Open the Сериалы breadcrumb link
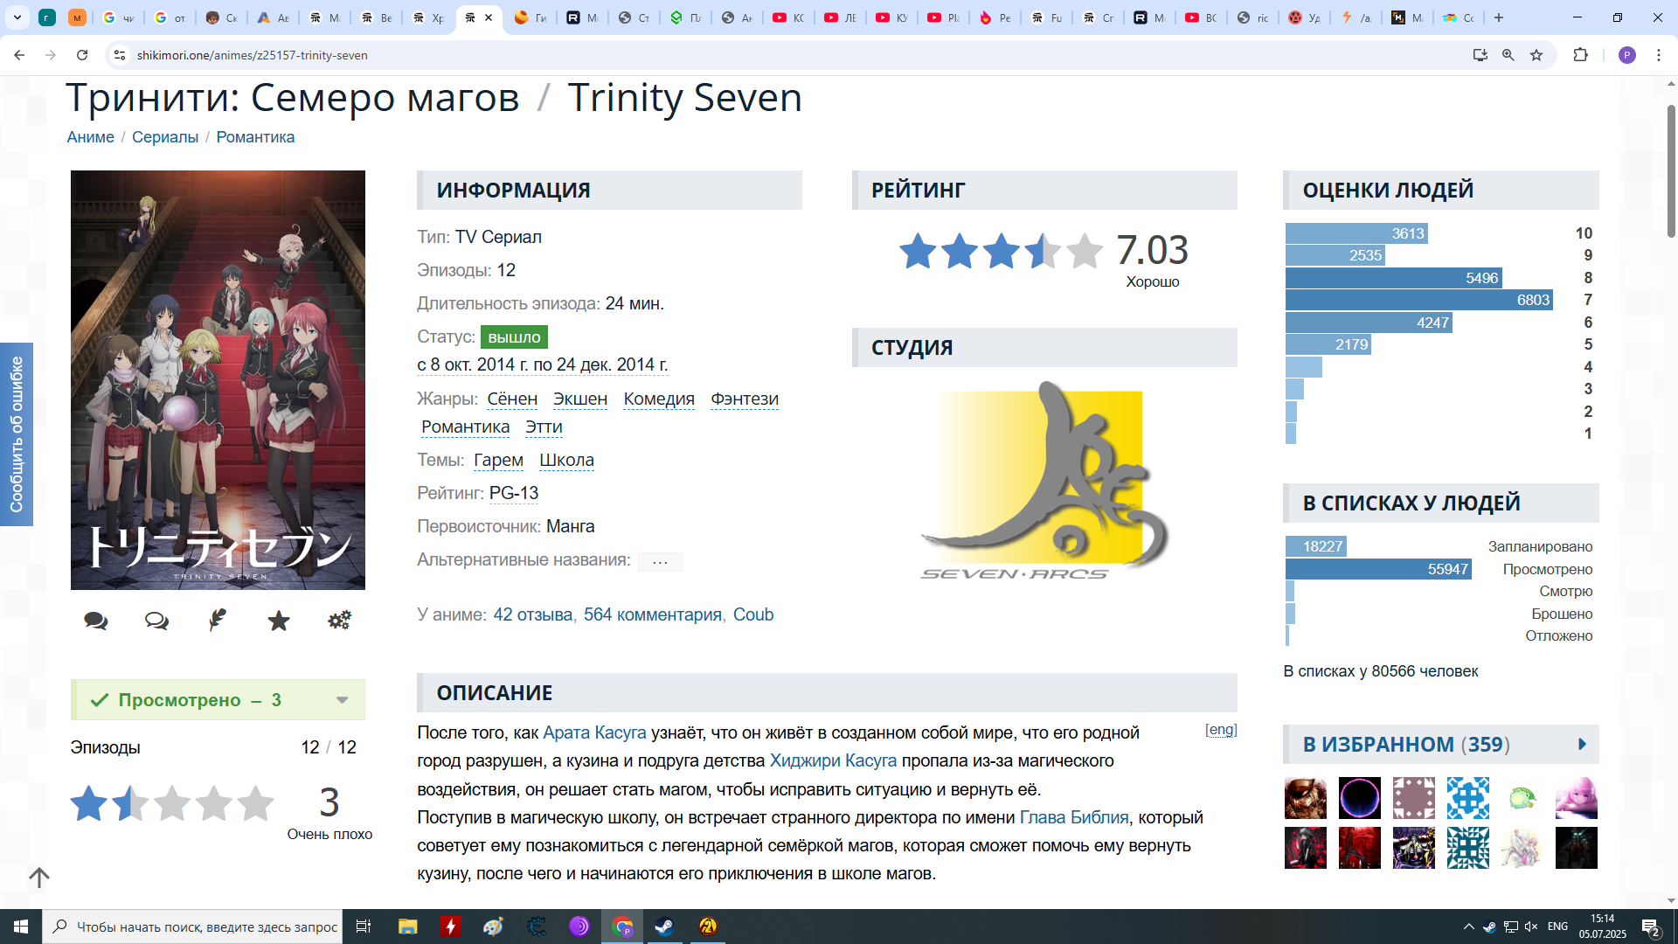Image resolution: width=1678 pixels, height=944 pixels. pyautogui.click(x=165, y=137)
